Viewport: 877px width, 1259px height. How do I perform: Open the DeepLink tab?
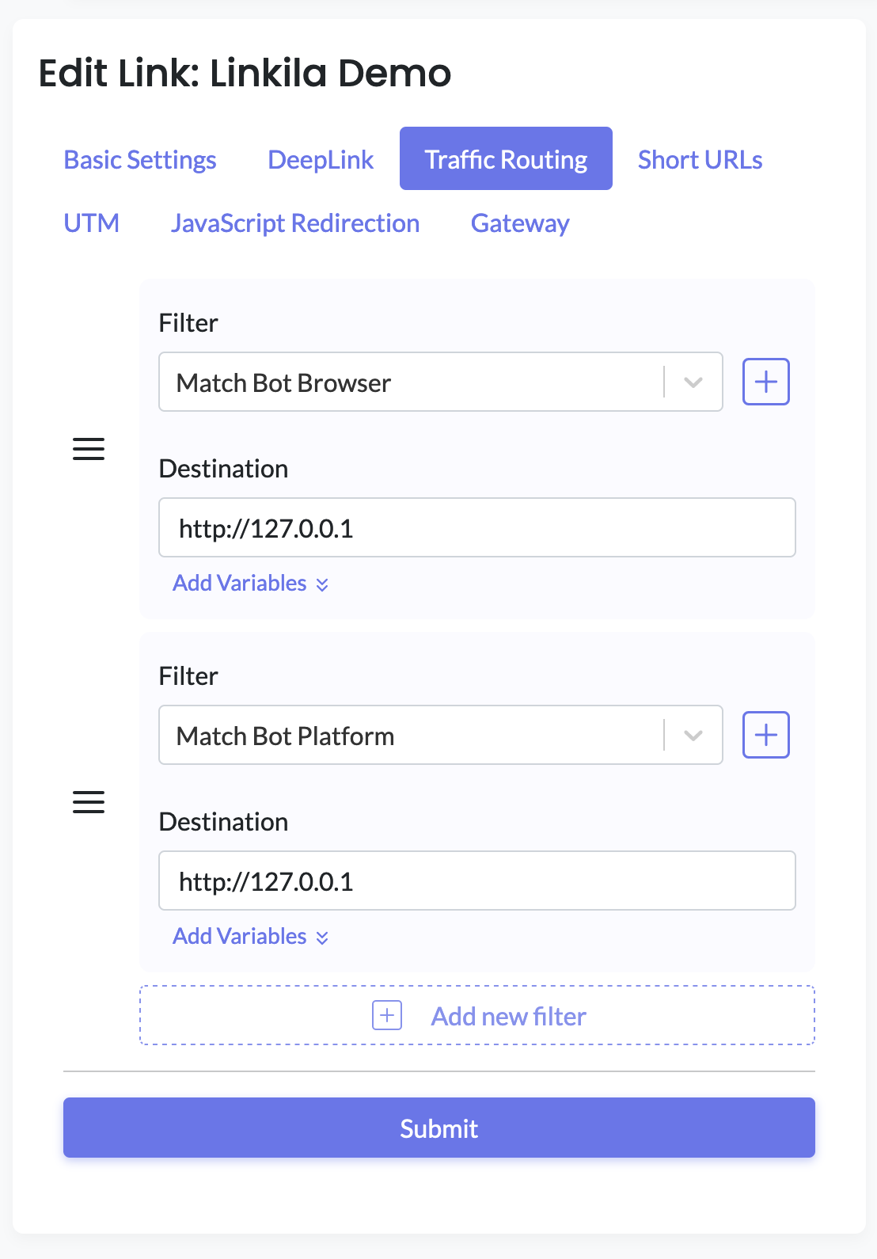pyautogui.click(x=321, y=159)
